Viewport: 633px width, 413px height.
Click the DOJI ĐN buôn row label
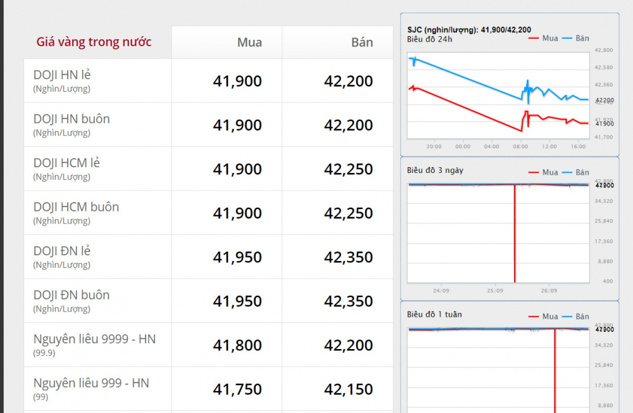tap(72, 295)
